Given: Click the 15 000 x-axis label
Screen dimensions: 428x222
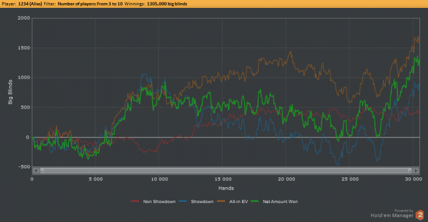Looking at the screenshot, I should (x=223, y=179).
